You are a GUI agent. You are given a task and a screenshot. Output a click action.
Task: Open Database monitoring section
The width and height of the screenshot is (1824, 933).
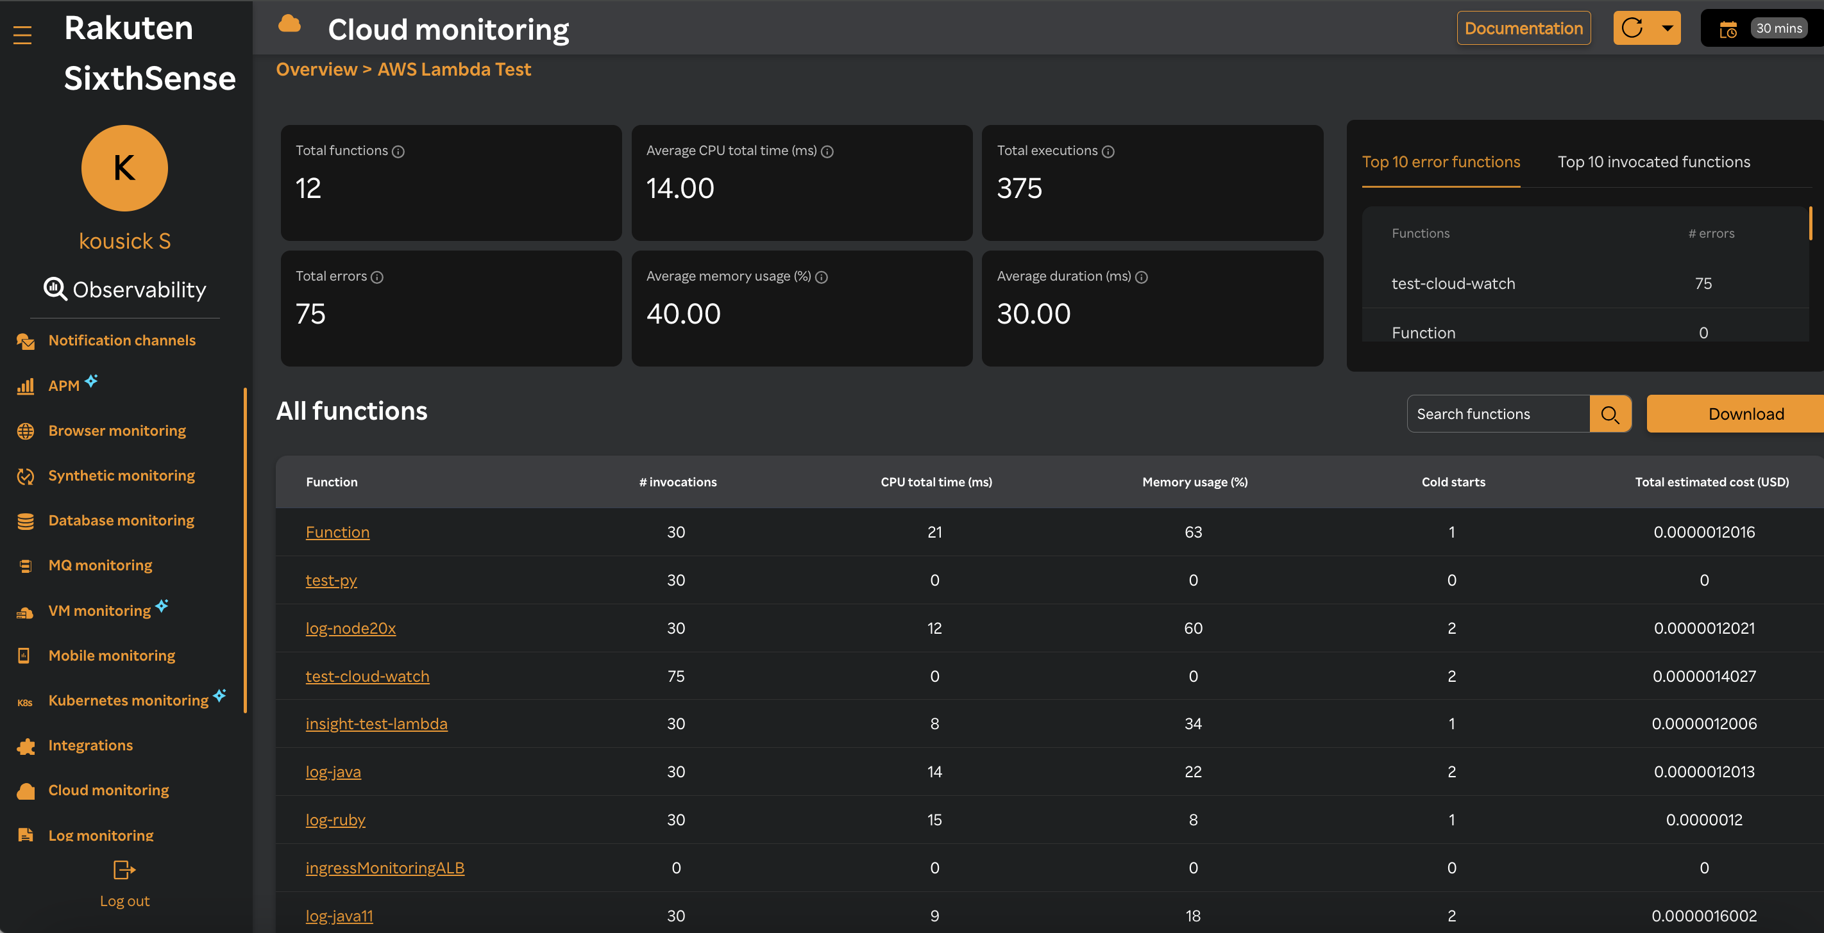point(121,520)
